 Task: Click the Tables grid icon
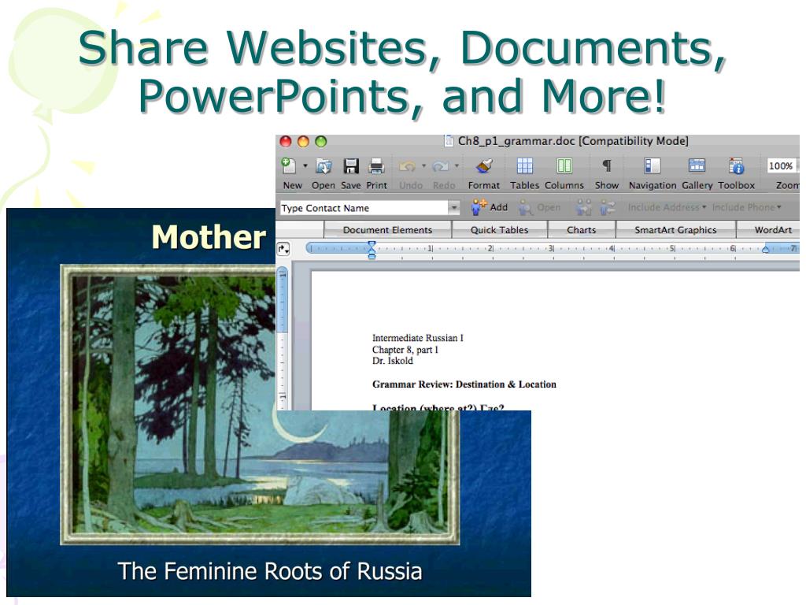tap(524, 165)
